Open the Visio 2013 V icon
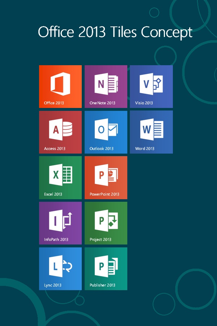Screen dimensions: 217x326 (151, 84)
